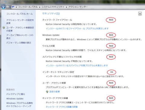Click the shield icon beside 設定の変更

tap(47, 92)
